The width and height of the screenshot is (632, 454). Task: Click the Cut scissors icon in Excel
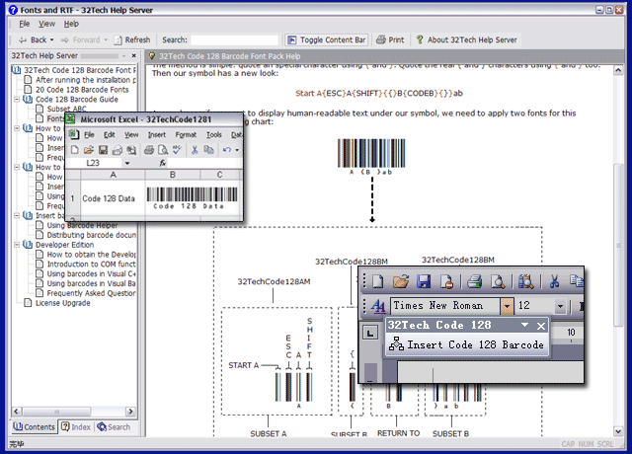pyautogui.click(x=195, y=150)
